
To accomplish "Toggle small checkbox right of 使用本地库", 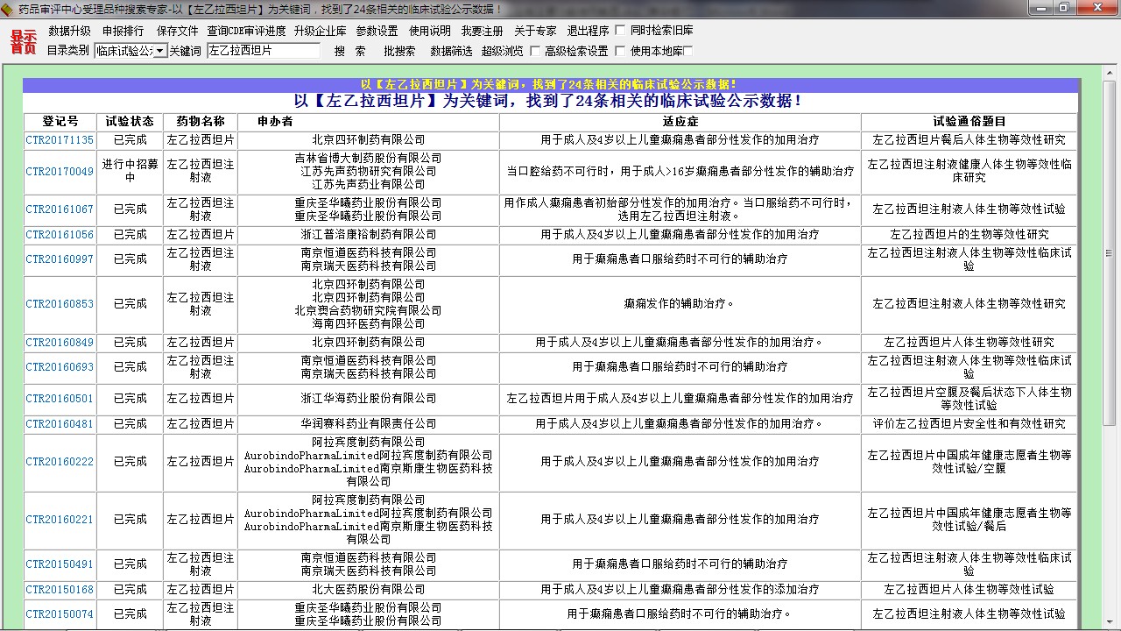I will click(687, 51).
